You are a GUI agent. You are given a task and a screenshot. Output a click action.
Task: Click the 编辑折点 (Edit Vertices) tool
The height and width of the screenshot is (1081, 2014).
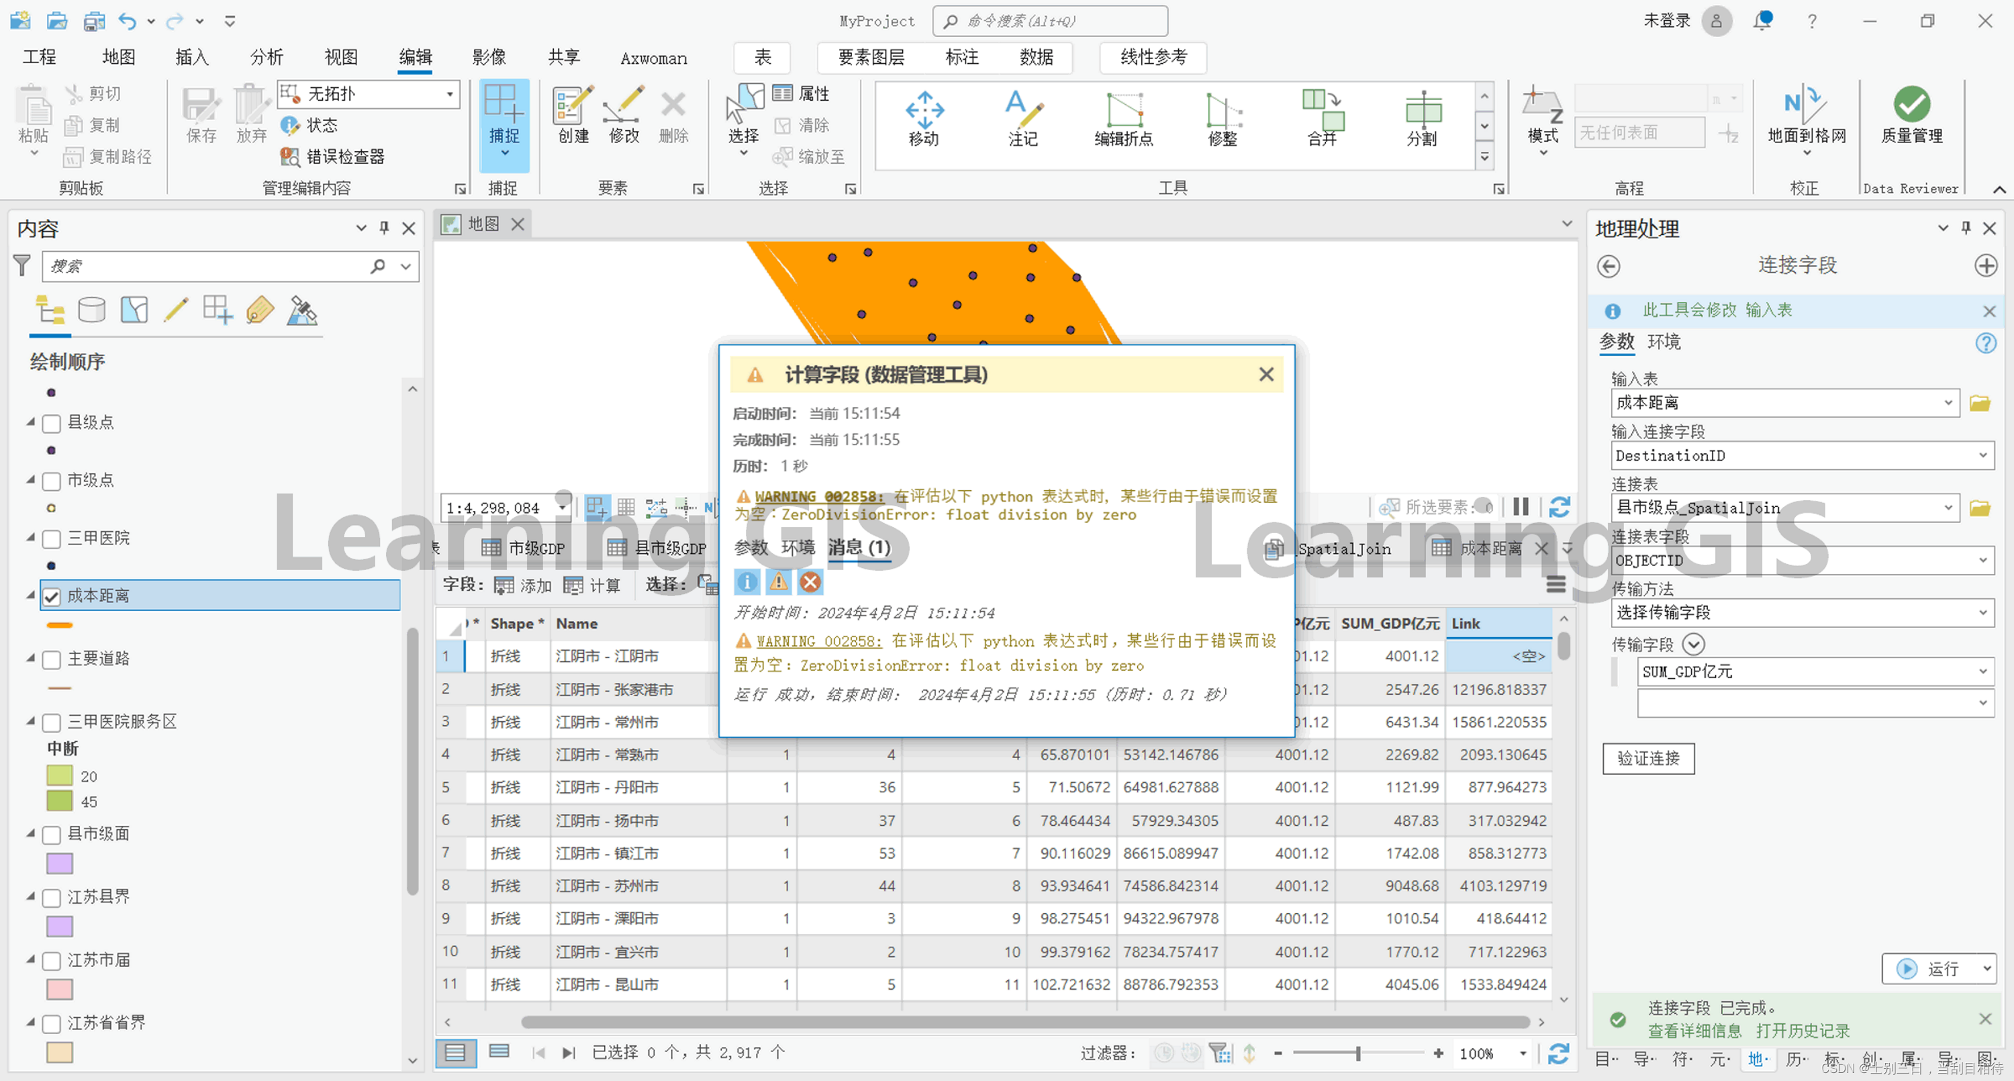click(1124, 118)
